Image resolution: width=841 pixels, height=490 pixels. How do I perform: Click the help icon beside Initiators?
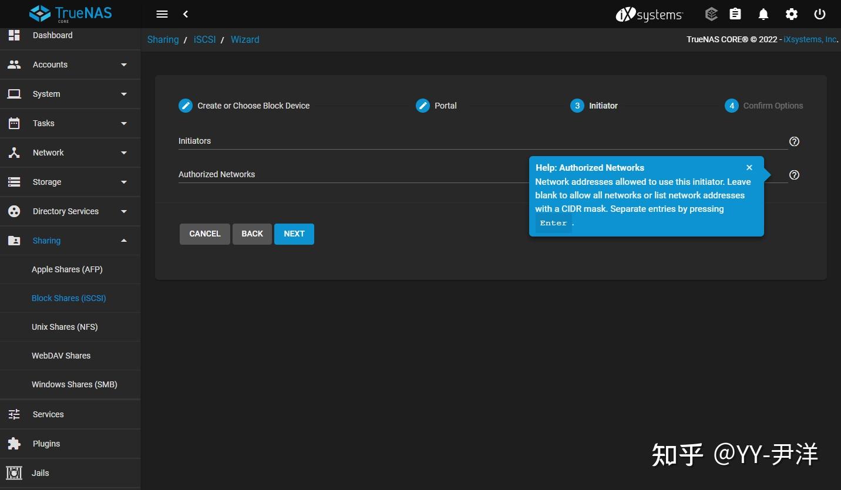(794, 141)
